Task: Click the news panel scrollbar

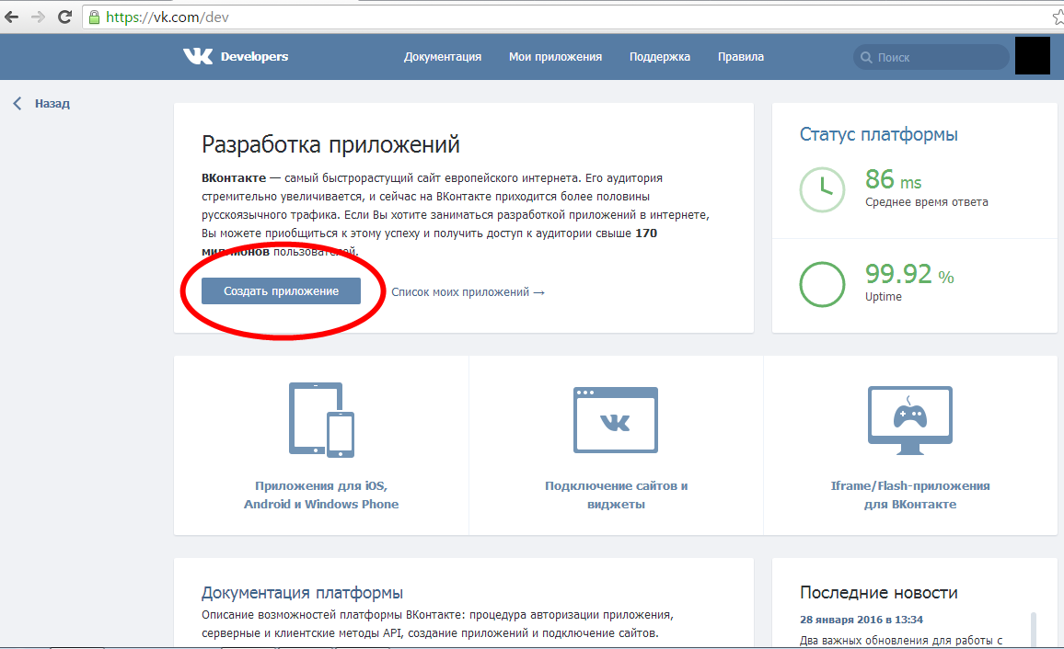Action: [x=1034, y=629]
